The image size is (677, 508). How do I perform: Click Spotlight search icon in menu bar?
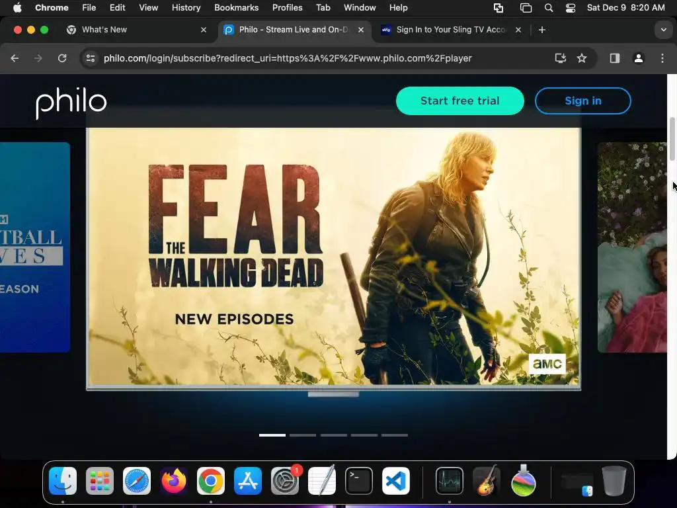coord(549,8)
